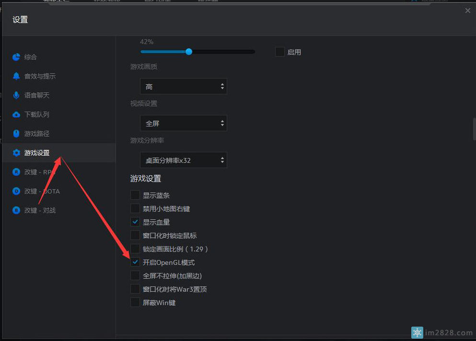The image size is (476, 341).
Task: Click the 音效与提示 bell icon
Action: [x=16, y=76]
